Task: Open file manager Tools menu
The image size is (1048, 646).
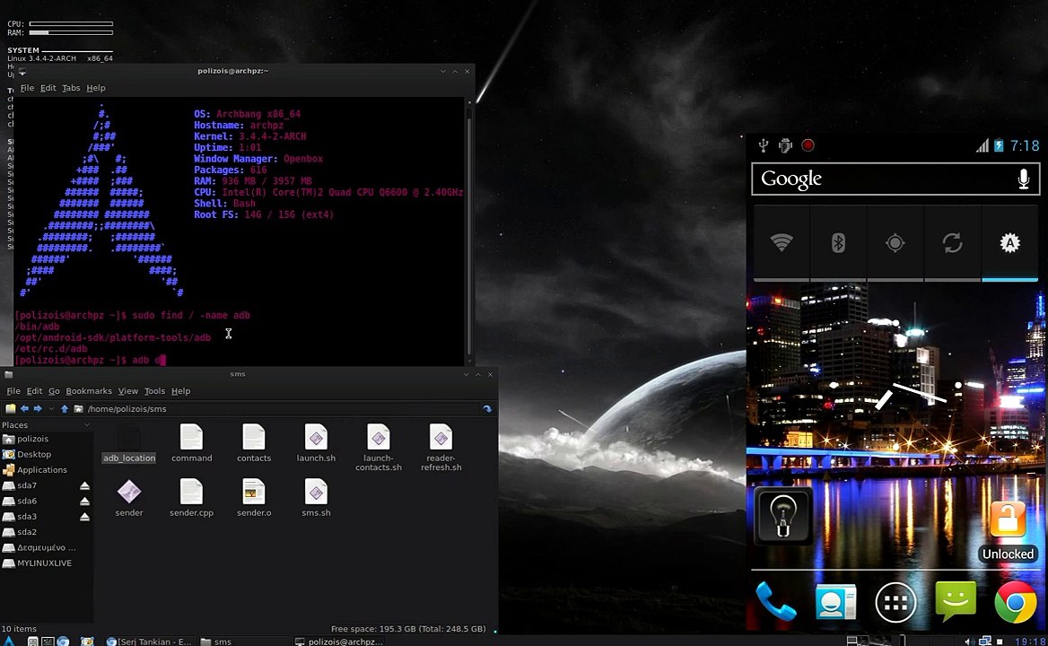Action: [x=154, y=391]
